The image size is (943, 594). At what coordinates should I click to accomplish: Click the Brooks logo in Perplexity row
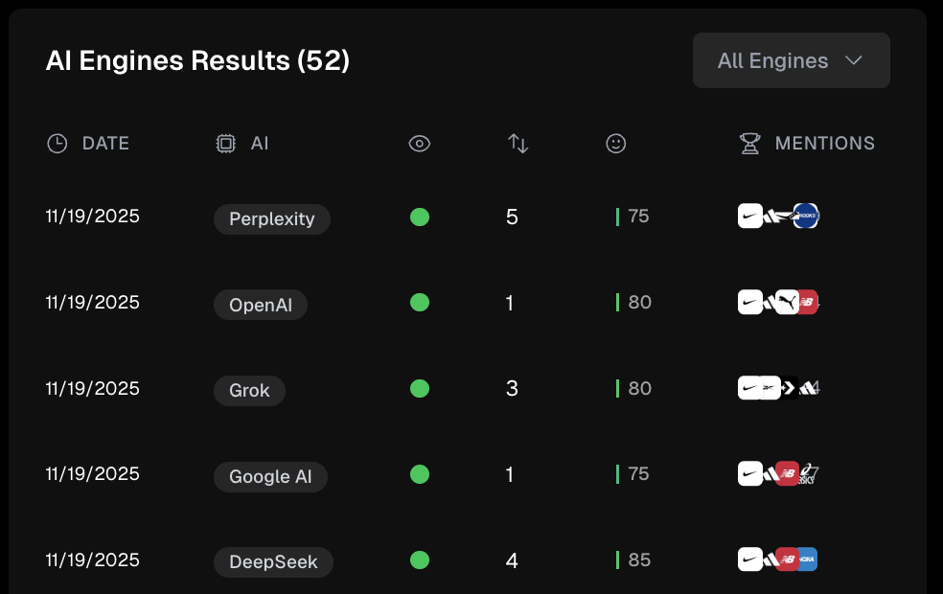(x=806, y=217)
